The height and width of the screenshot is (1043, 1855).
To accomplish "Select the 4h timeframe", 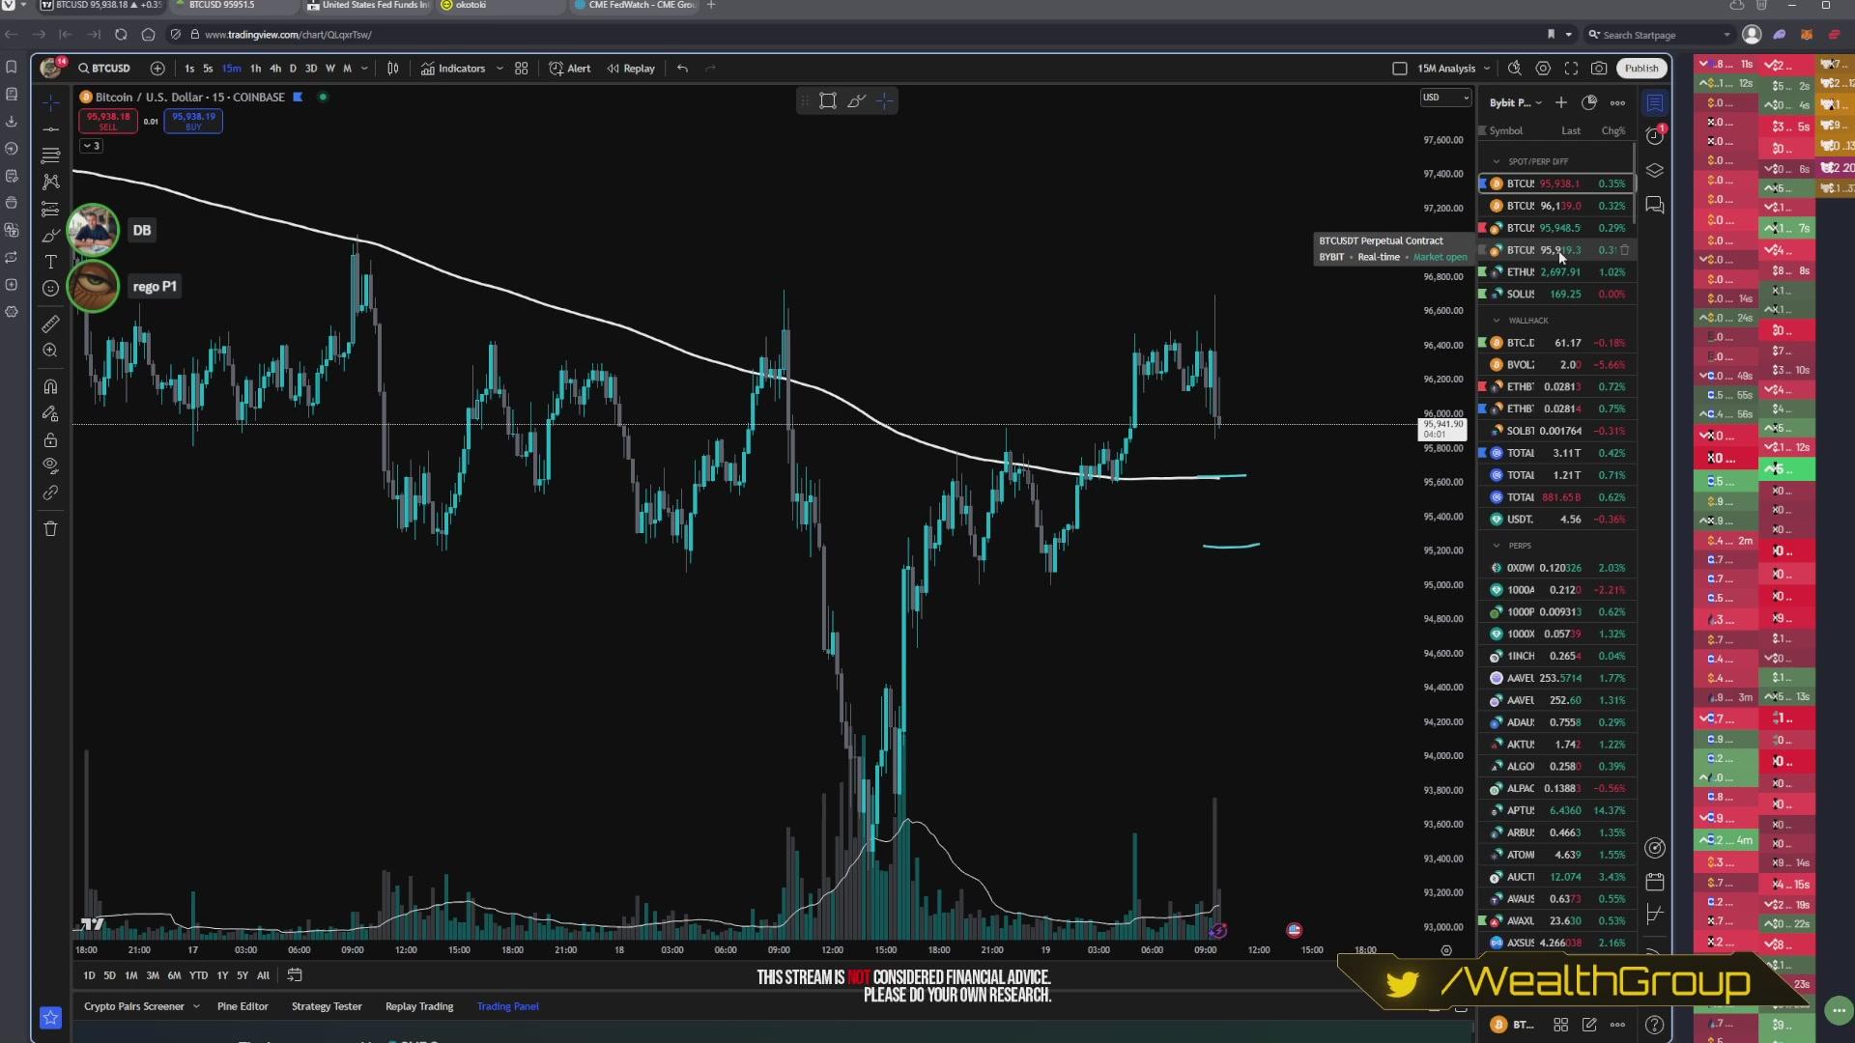I will click(275, 69).
